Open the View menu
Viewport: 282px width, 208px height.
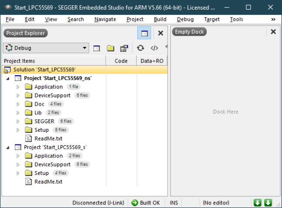51,19
